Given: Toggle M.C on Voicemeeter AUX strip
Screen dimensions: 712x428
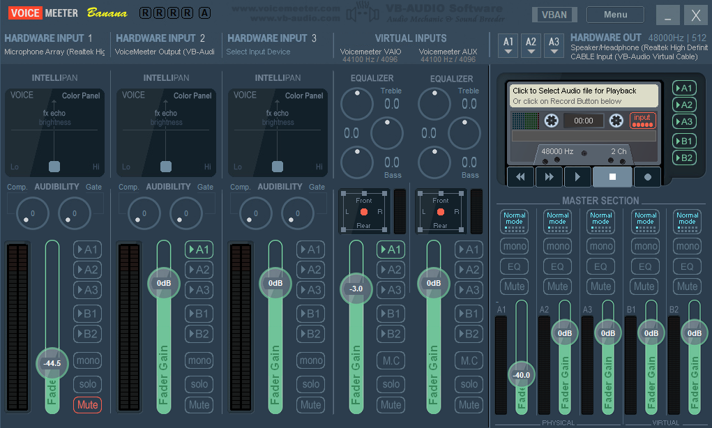Looking at the screenshot, I should 469,360.
